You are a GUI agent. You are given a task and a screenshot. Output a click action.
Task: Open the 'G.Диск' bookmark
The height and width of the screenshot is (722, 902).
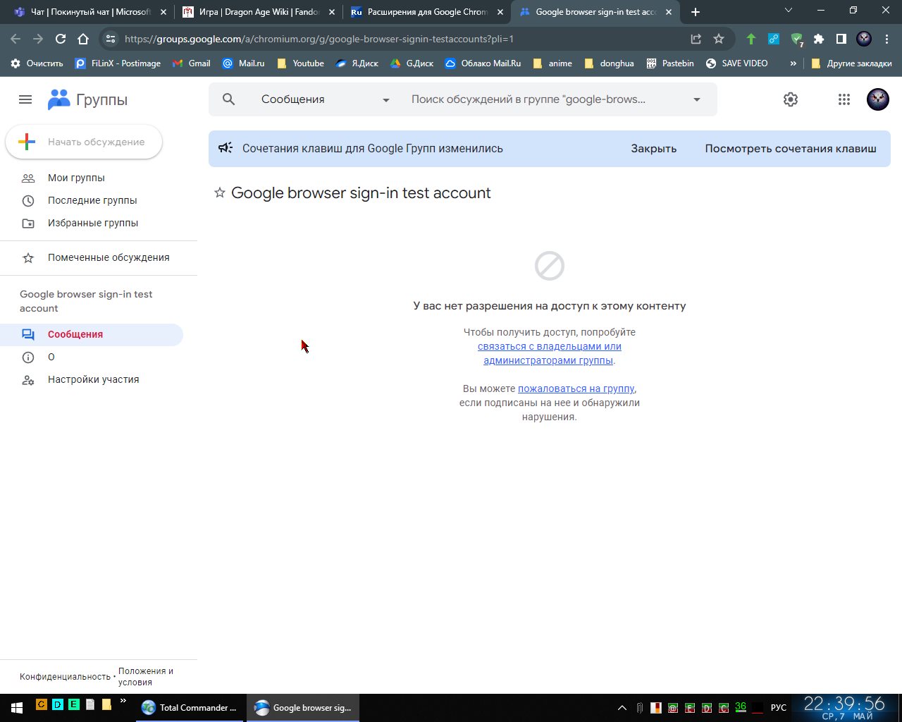click(x=412, y=63)
